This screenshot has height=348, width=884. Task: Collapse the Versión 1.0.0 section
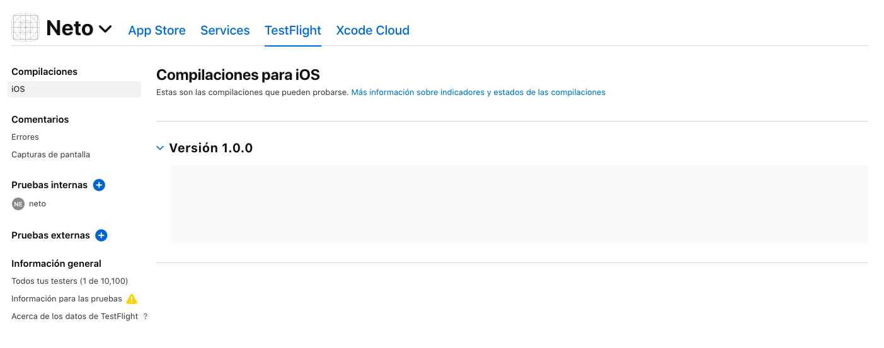tap(160, 149)
